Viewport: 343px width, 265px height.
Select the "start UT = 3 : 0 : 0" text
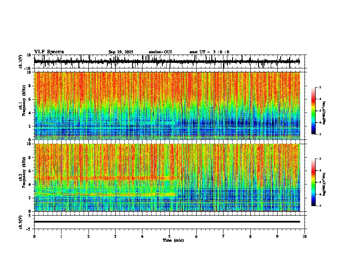209,52
